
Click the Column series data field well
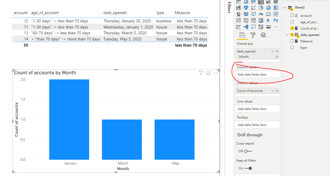click(x=257, y=75)
